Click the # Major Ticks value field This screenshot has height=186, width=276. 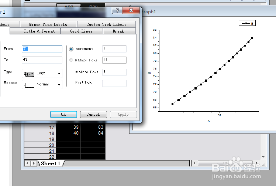(114, 60)
